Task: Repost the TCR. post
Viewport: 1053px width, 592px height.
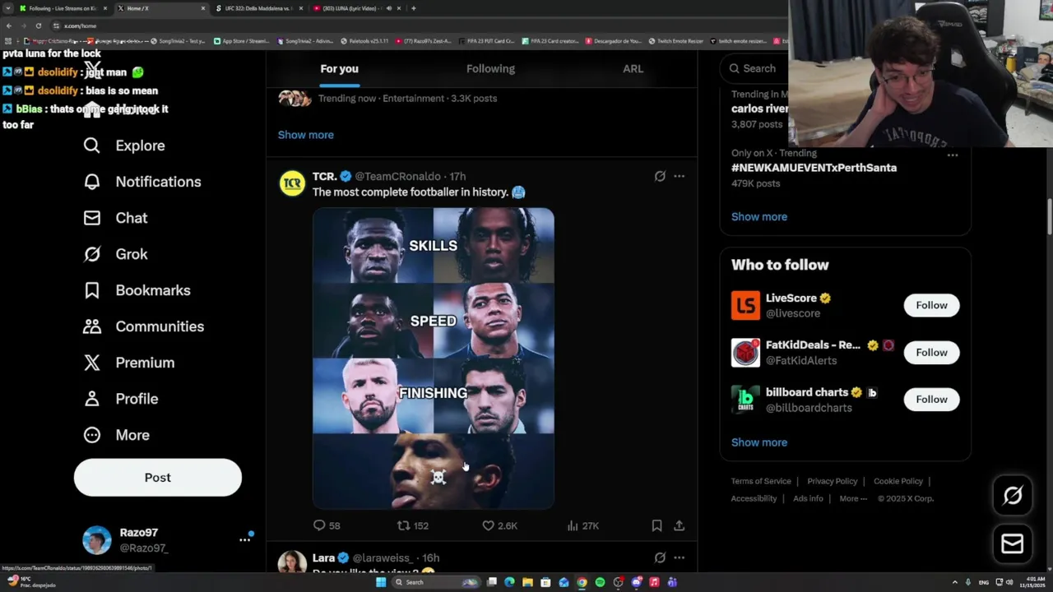Action: [413, 525]
